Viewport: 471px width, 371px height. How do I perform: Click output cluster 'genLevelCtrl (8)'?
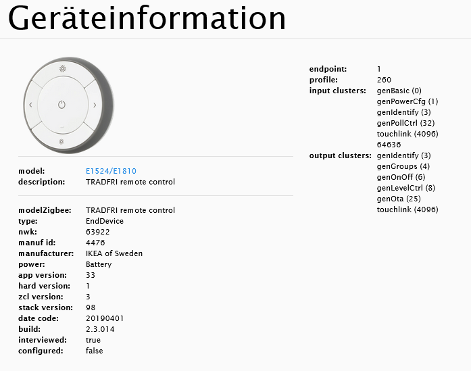pos(406,188)
